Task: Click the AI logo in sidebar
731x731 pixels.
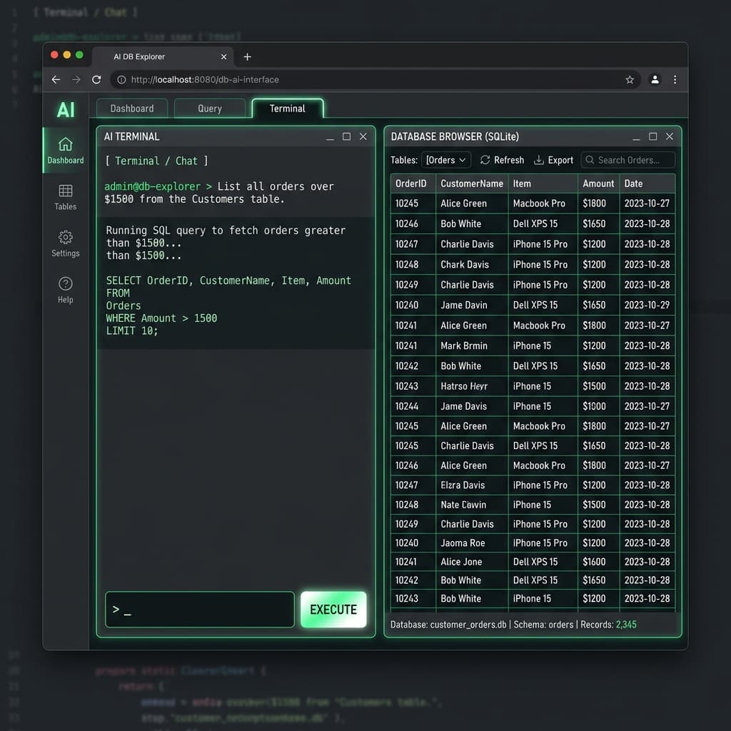Action: [x=66, y=110]
